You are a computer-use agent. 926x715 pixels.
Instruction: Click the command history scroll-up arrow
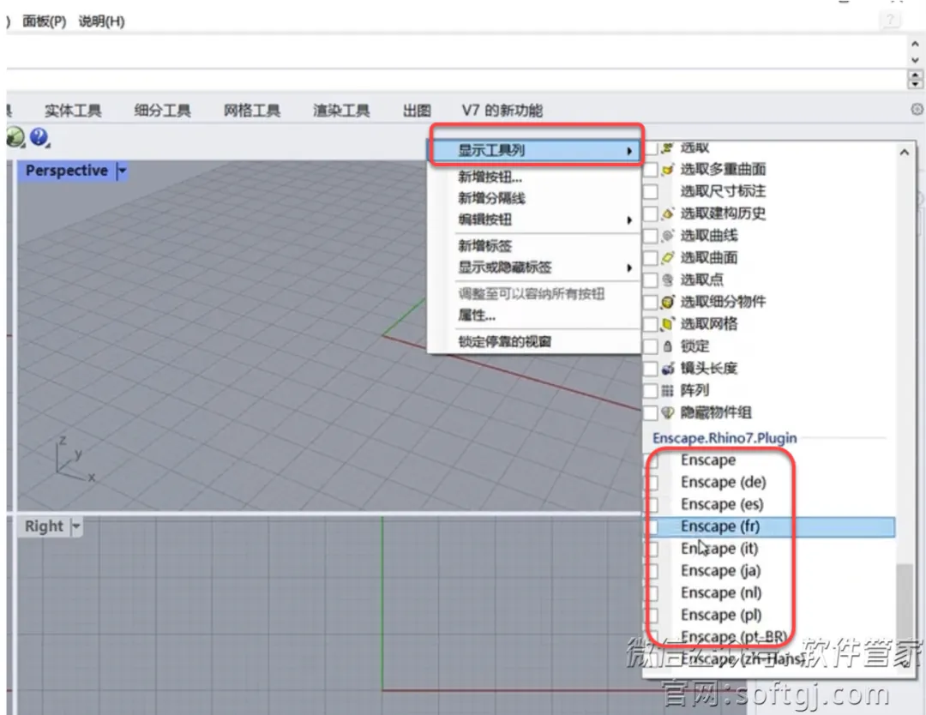pos(915,44)
